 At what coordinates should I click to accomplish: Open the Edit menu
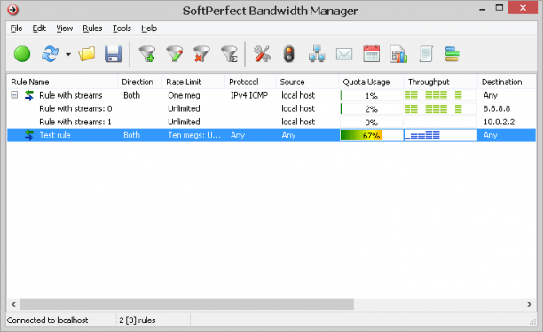tap(39, 28)
